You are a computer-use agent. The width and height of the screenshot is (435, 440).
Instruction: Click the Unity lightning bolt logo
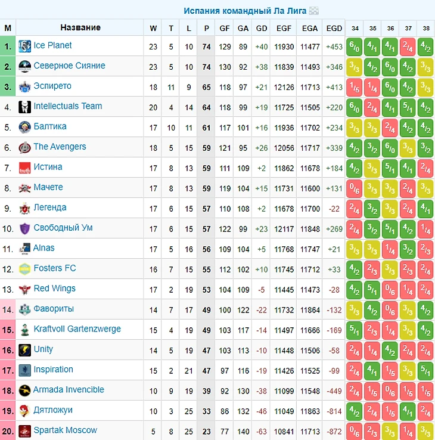24,350
